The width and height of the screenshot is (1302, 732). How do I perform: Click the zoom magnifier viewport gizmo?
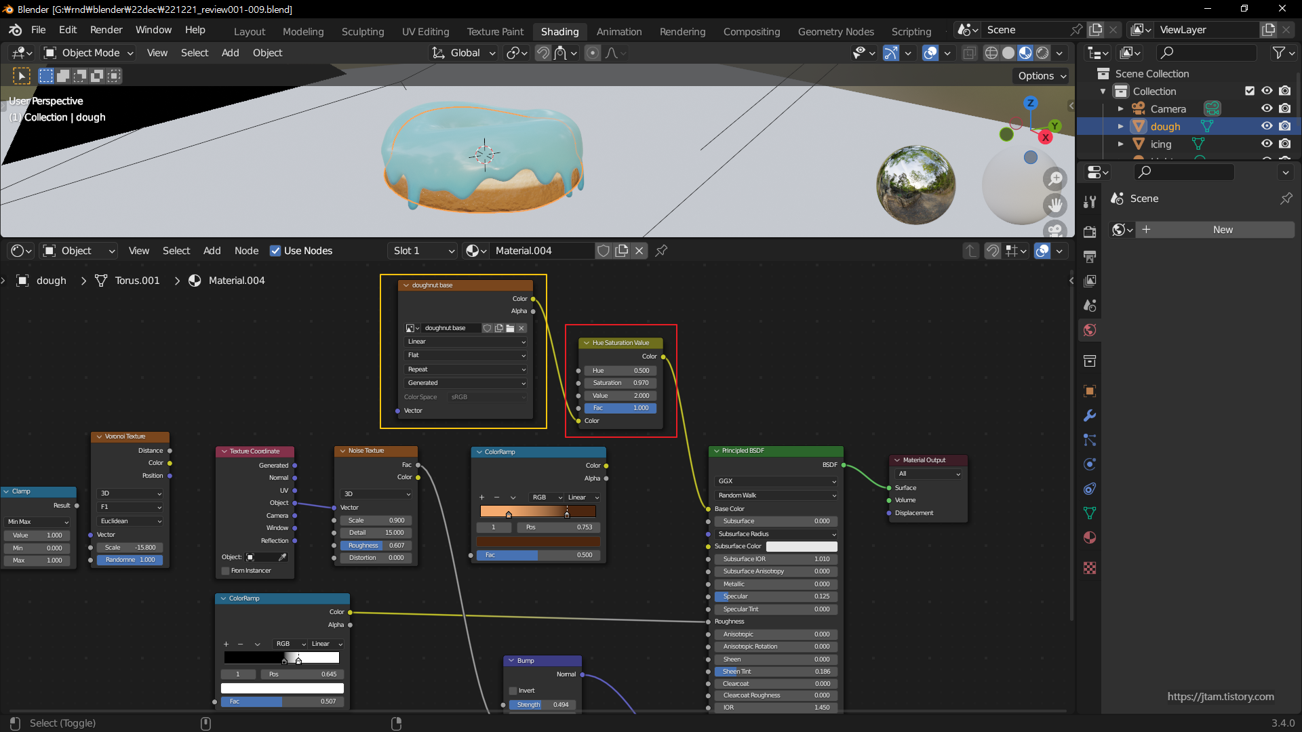click(1055, 179)
